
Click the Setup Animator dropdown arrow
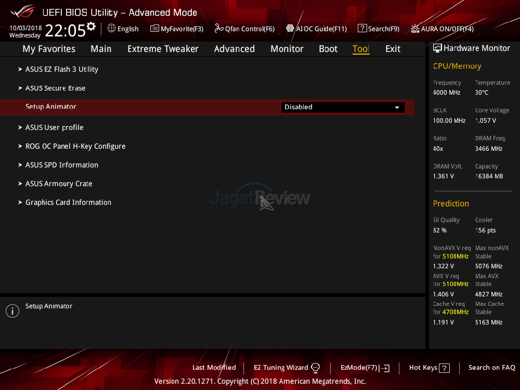(x=397, y=108)
